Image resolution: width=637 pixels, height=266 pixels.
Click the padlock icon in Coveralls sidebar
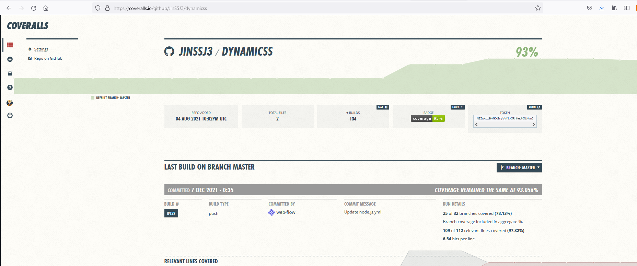coord(10,73)
